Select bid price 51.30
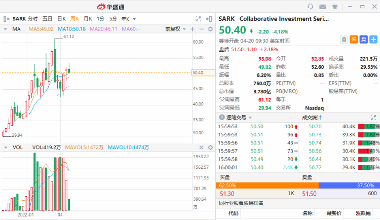The width and height of the screenshot is (380, 220). pos(227,194)
